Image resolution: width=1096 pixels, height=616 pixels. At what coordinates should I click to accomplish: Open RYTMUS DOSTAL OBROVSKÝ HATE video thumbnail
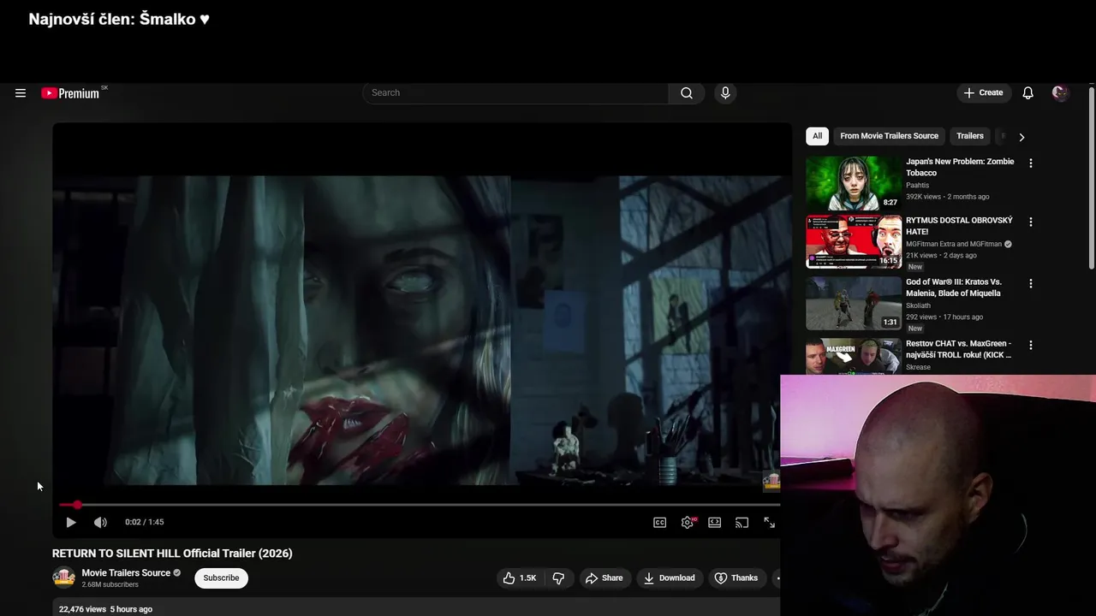pyautogui.click(x=854, y=241)
